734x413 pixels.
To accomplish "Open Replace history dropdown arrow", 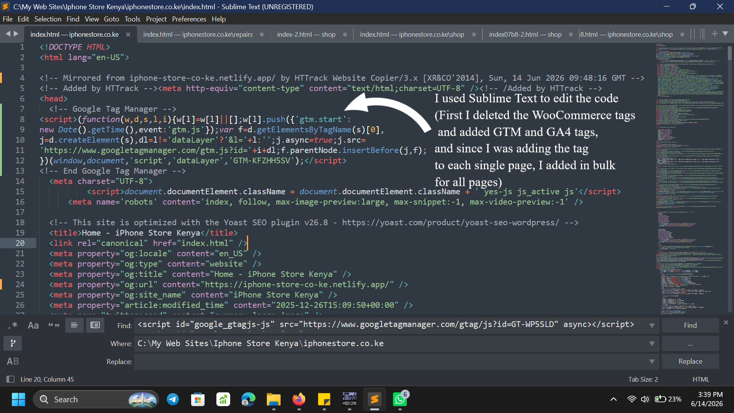I will (x=652, y=361).
